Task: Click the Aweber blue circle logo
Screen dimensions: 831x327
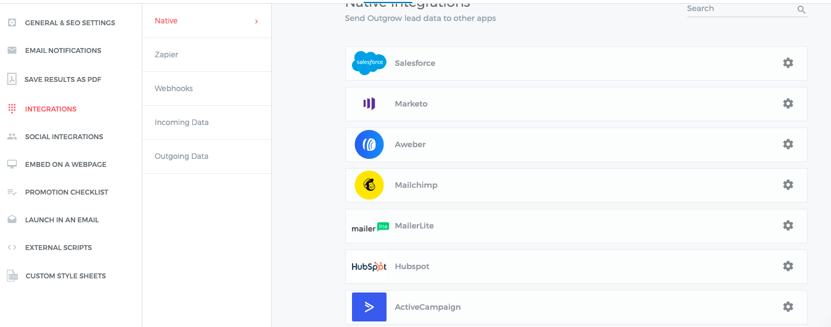Action: [x=369, y=144]
